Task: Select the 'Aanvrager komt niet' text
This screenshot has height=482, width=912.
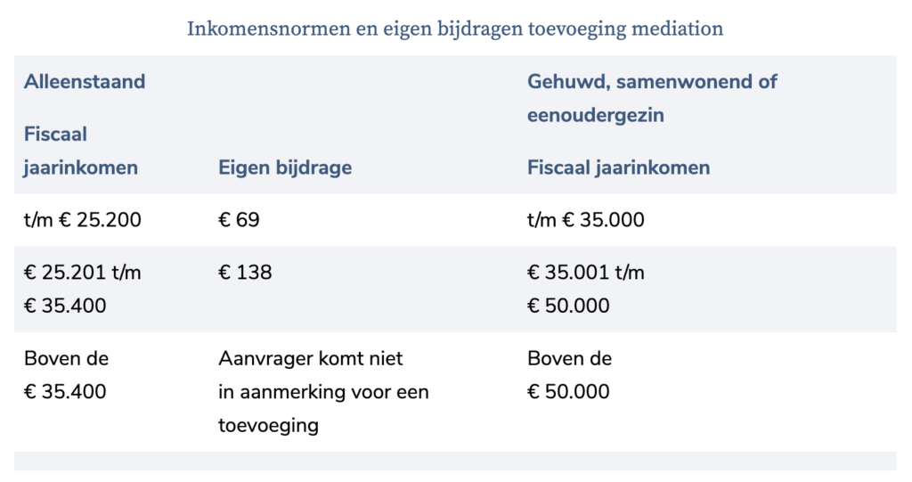Action: 310,359
